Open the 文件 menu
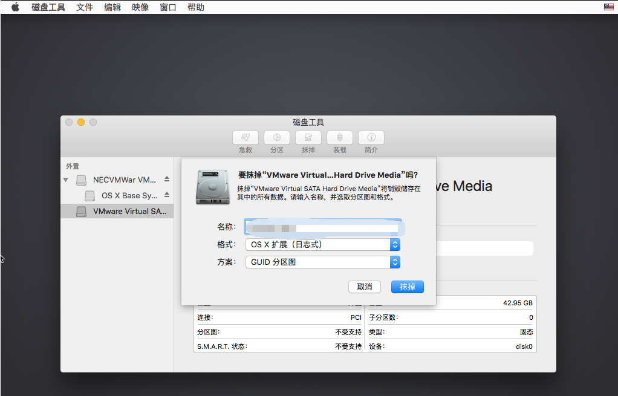The image size is (618, 396). (x=85, y=7)
